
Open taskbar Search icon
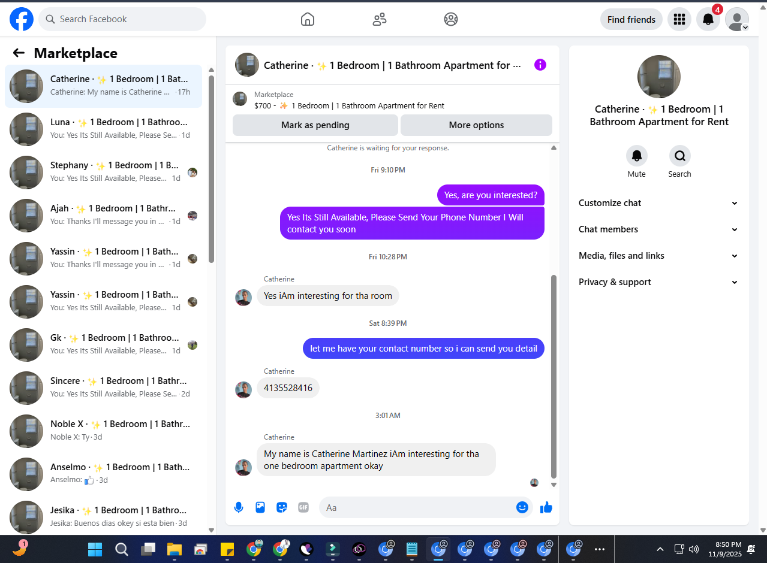click(122, 549)
